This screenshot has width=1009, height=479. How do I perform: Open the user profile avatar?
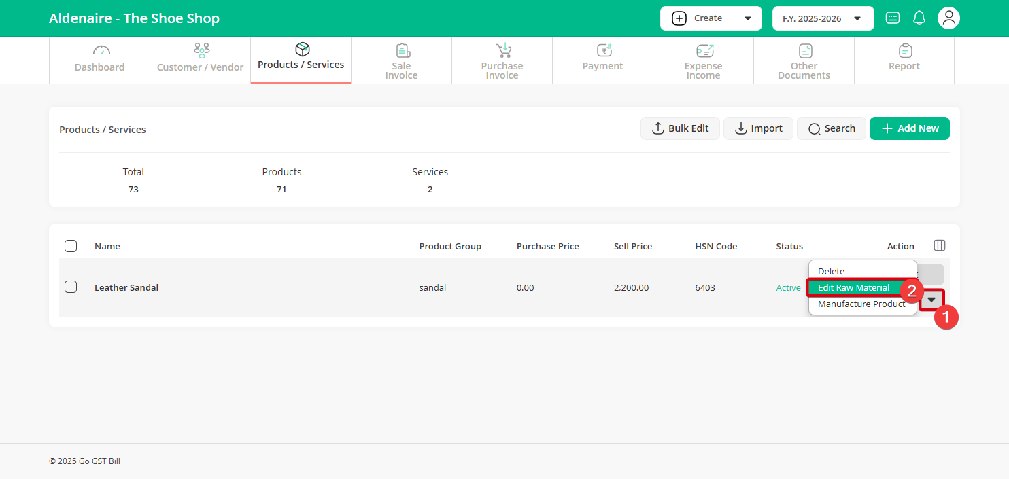(x=948, y=18)
